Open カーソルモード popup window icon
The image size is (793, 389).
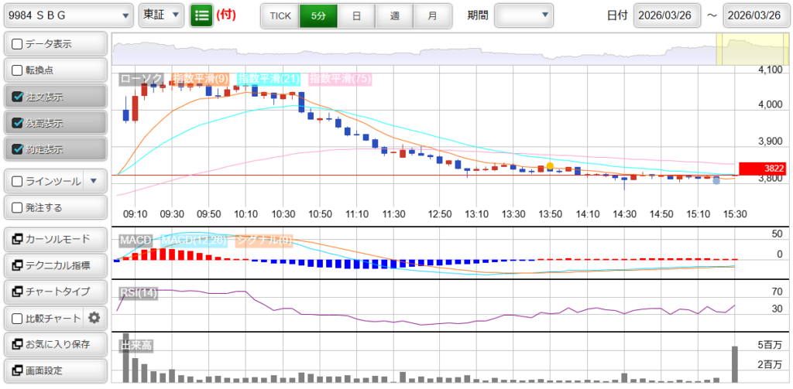coord(18,239)
